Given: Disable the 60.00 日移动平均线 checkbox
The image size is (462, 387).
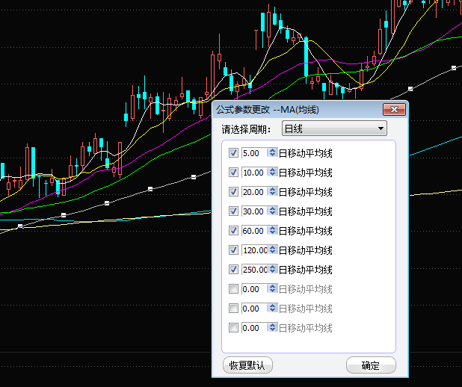Looking at the screenshot, I should pyautogui.click(x=234, y=231).
